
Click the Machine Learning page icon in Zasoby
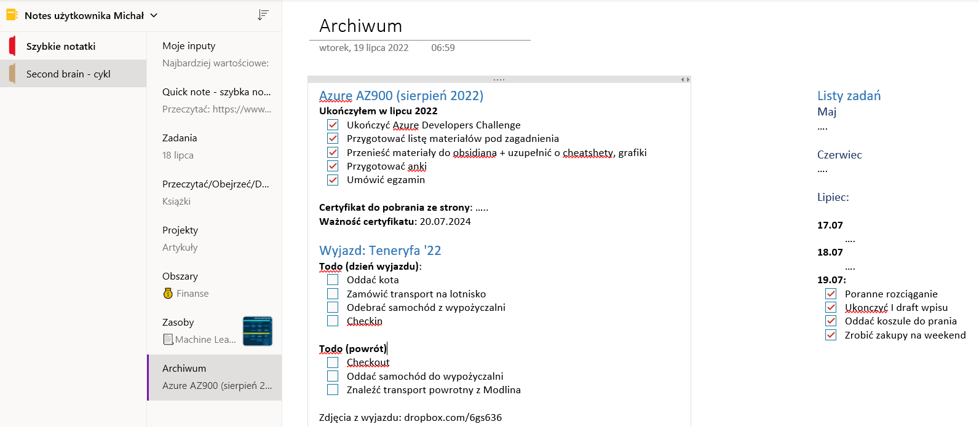(168, 339)
